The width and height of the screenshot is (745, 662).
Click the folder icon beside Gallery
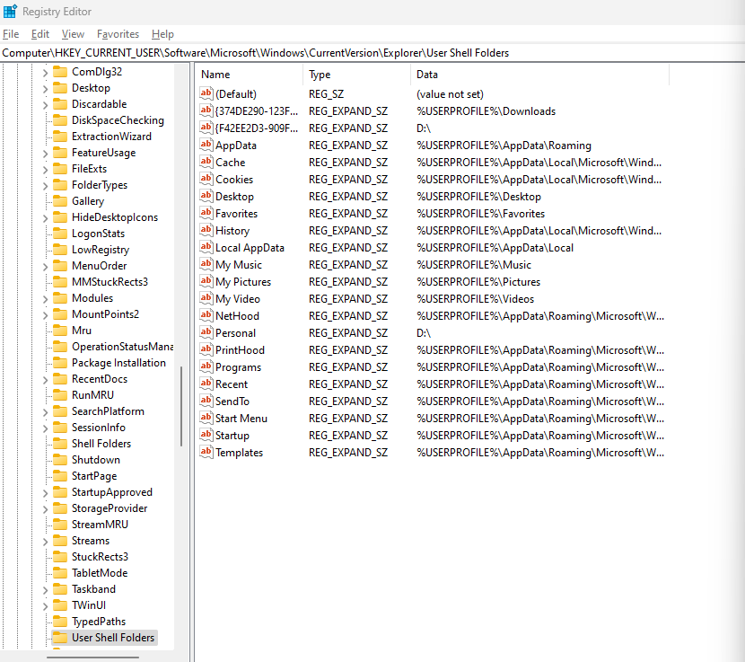[x=60, y=200]
